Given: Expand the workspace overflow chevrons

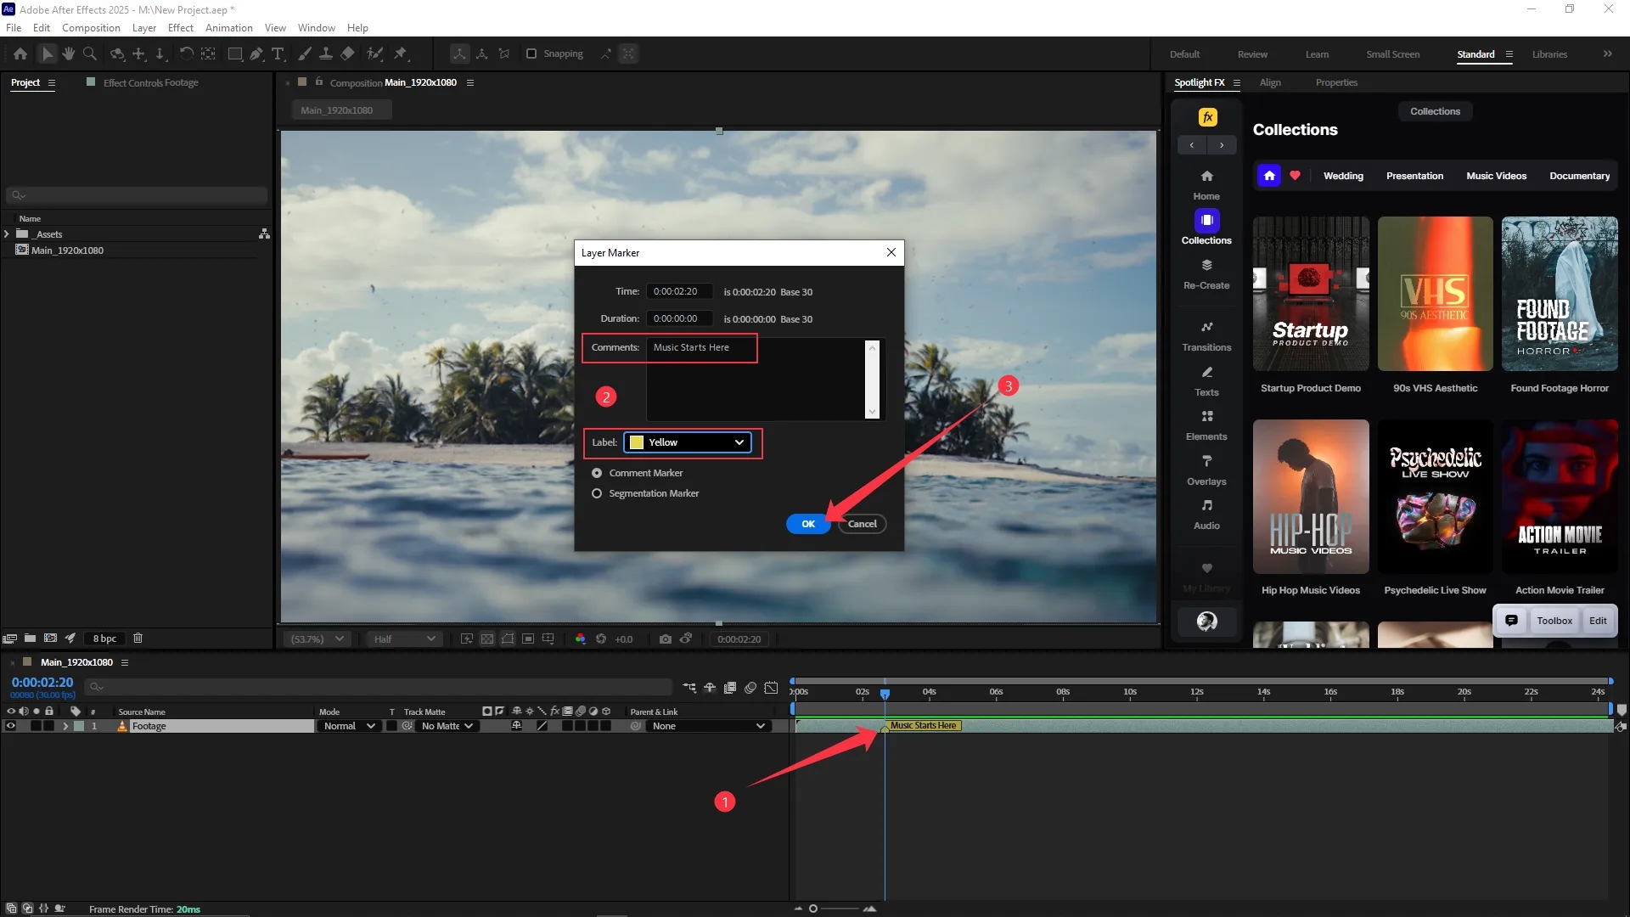Looking at the screenshot, I should 1607,53.
